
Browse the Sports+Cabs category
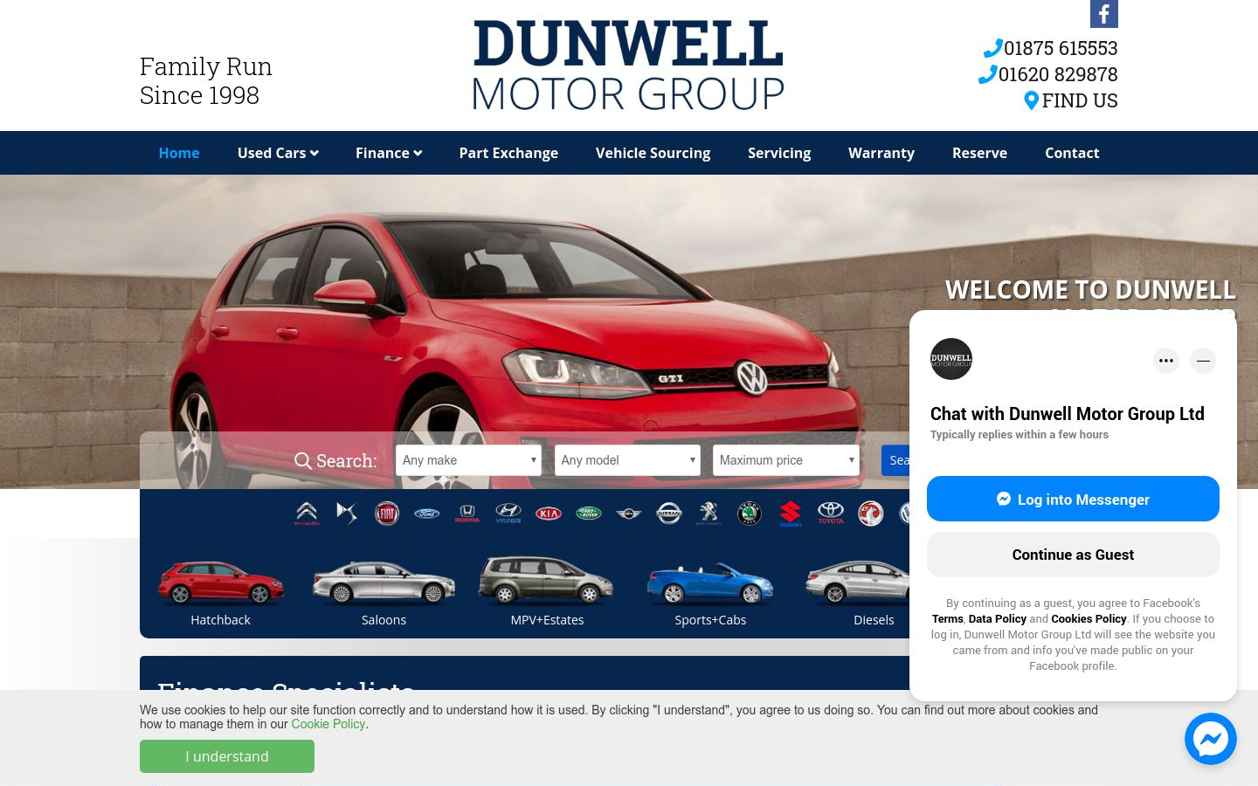(x=710, y=591)
